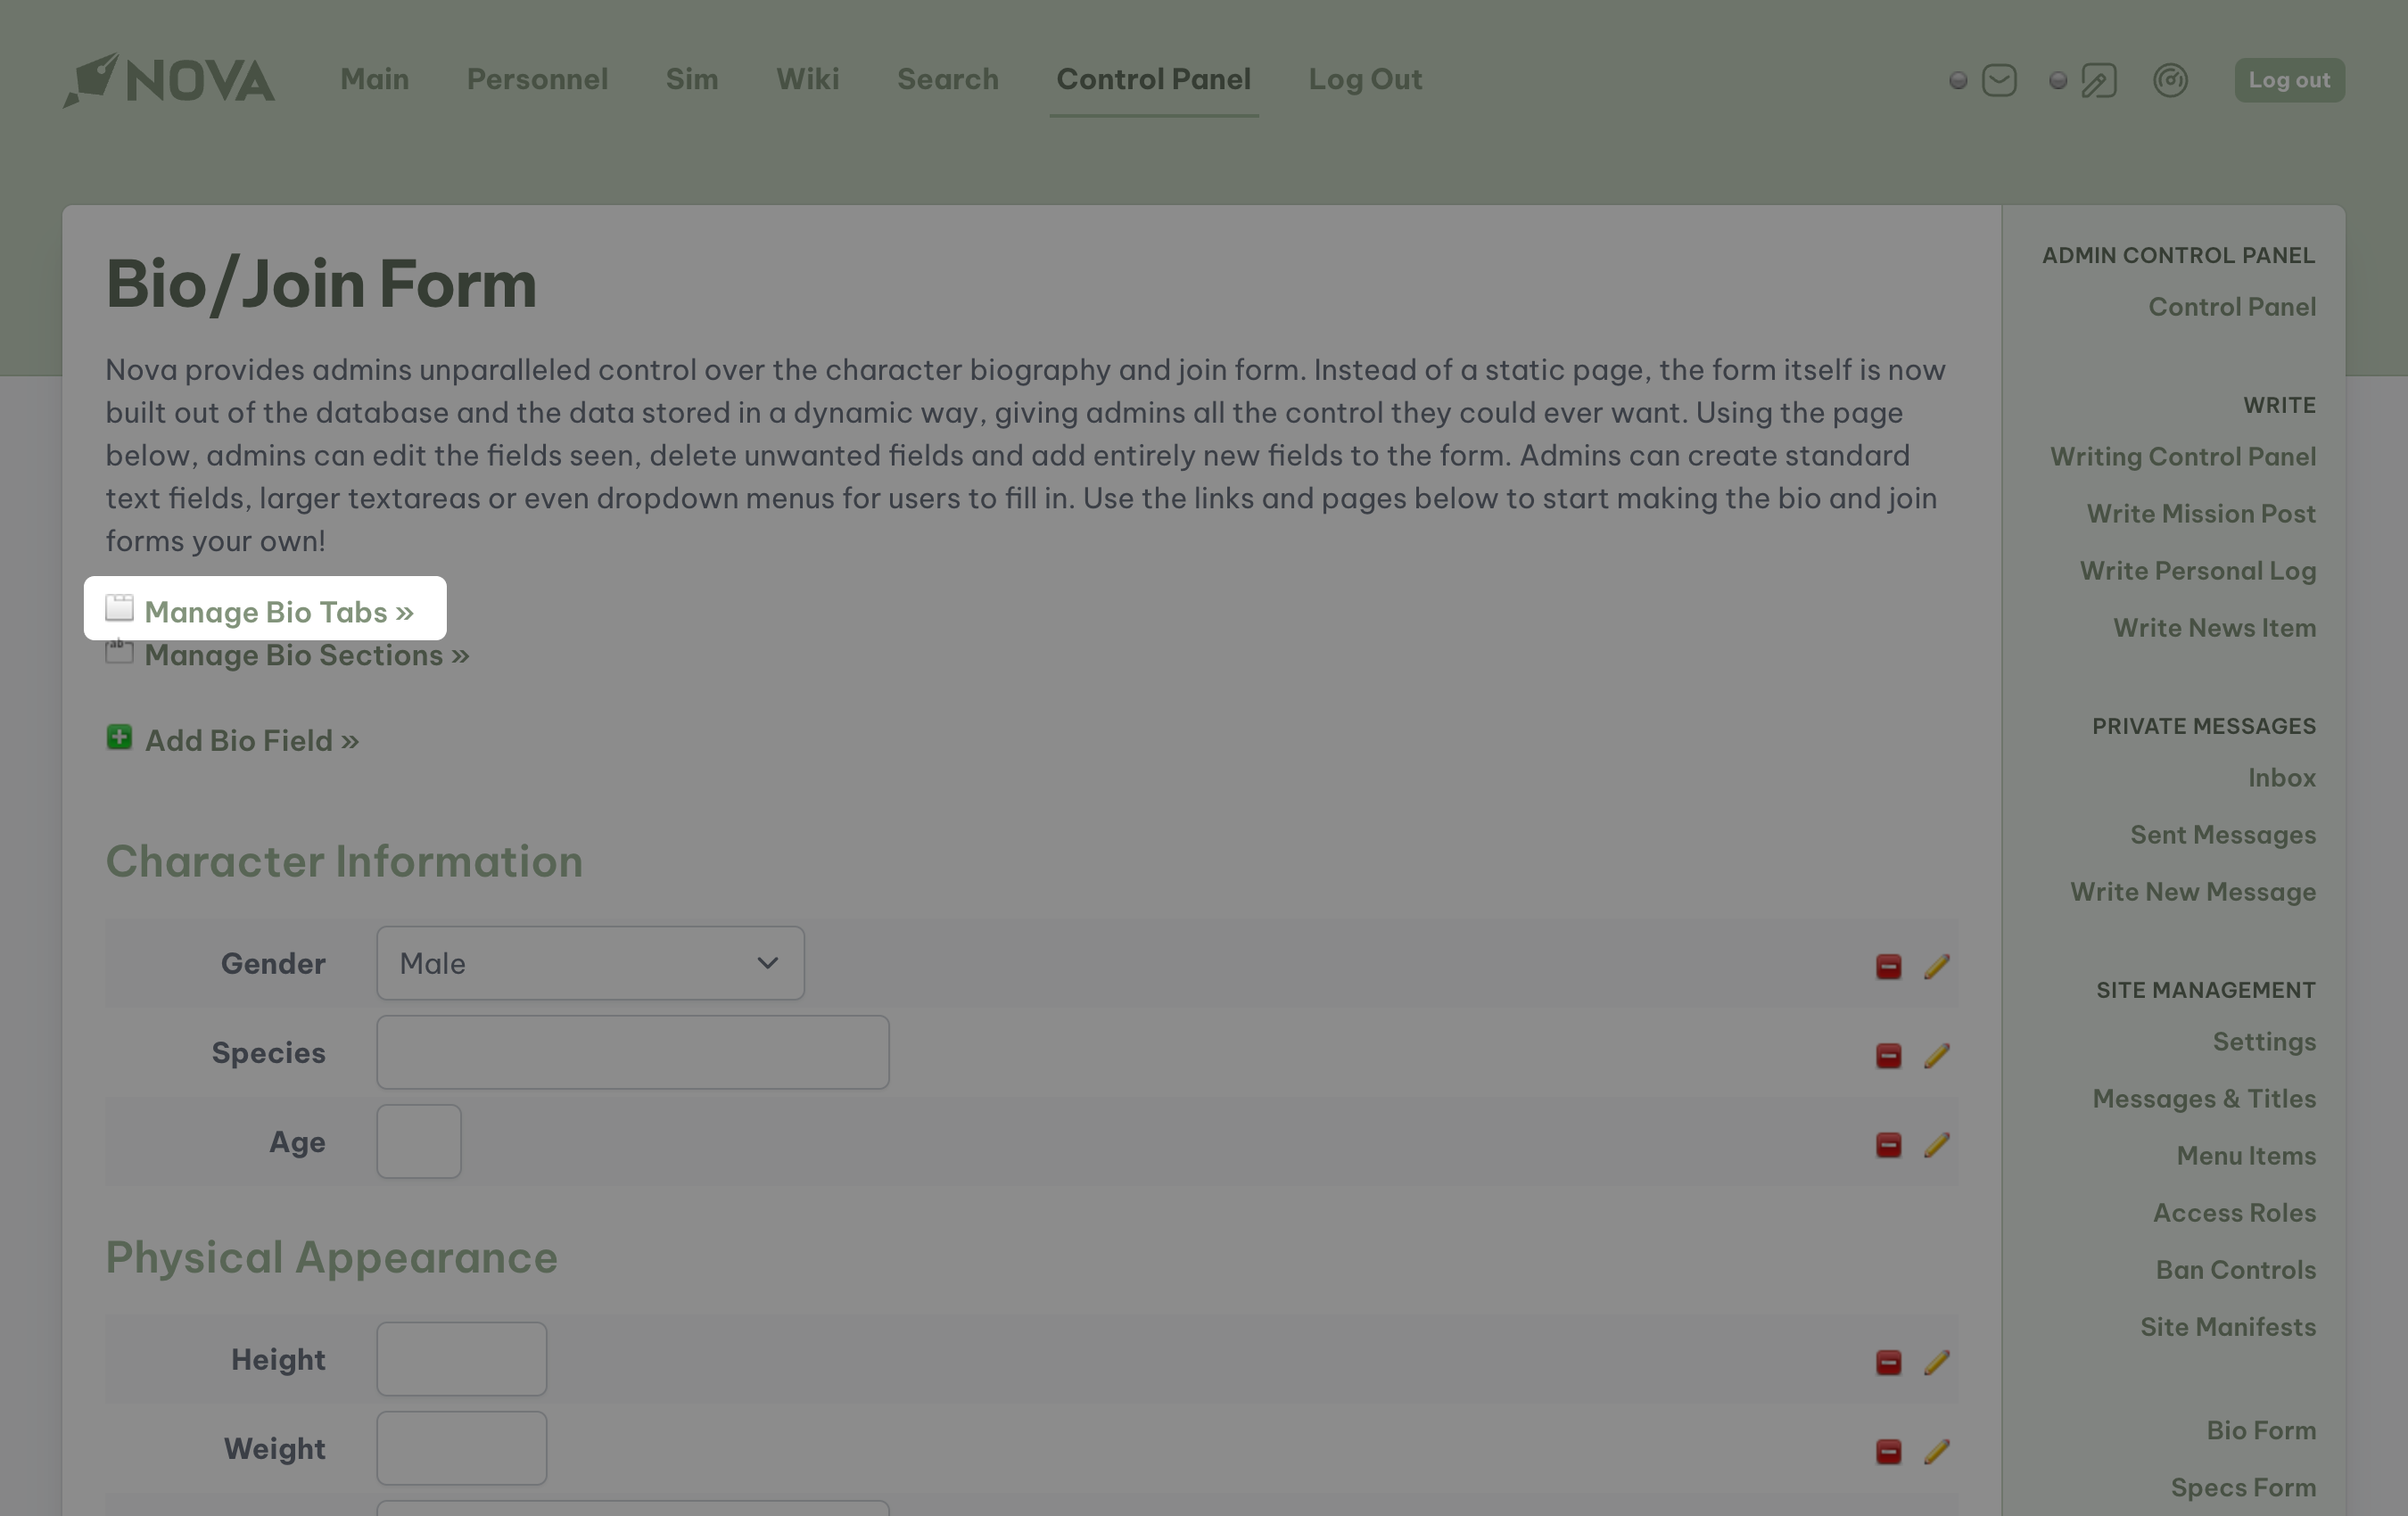2408x1516 pixels.
Task: Edit the Height field with pencil icon
Action: (x=1937, y=1362)
